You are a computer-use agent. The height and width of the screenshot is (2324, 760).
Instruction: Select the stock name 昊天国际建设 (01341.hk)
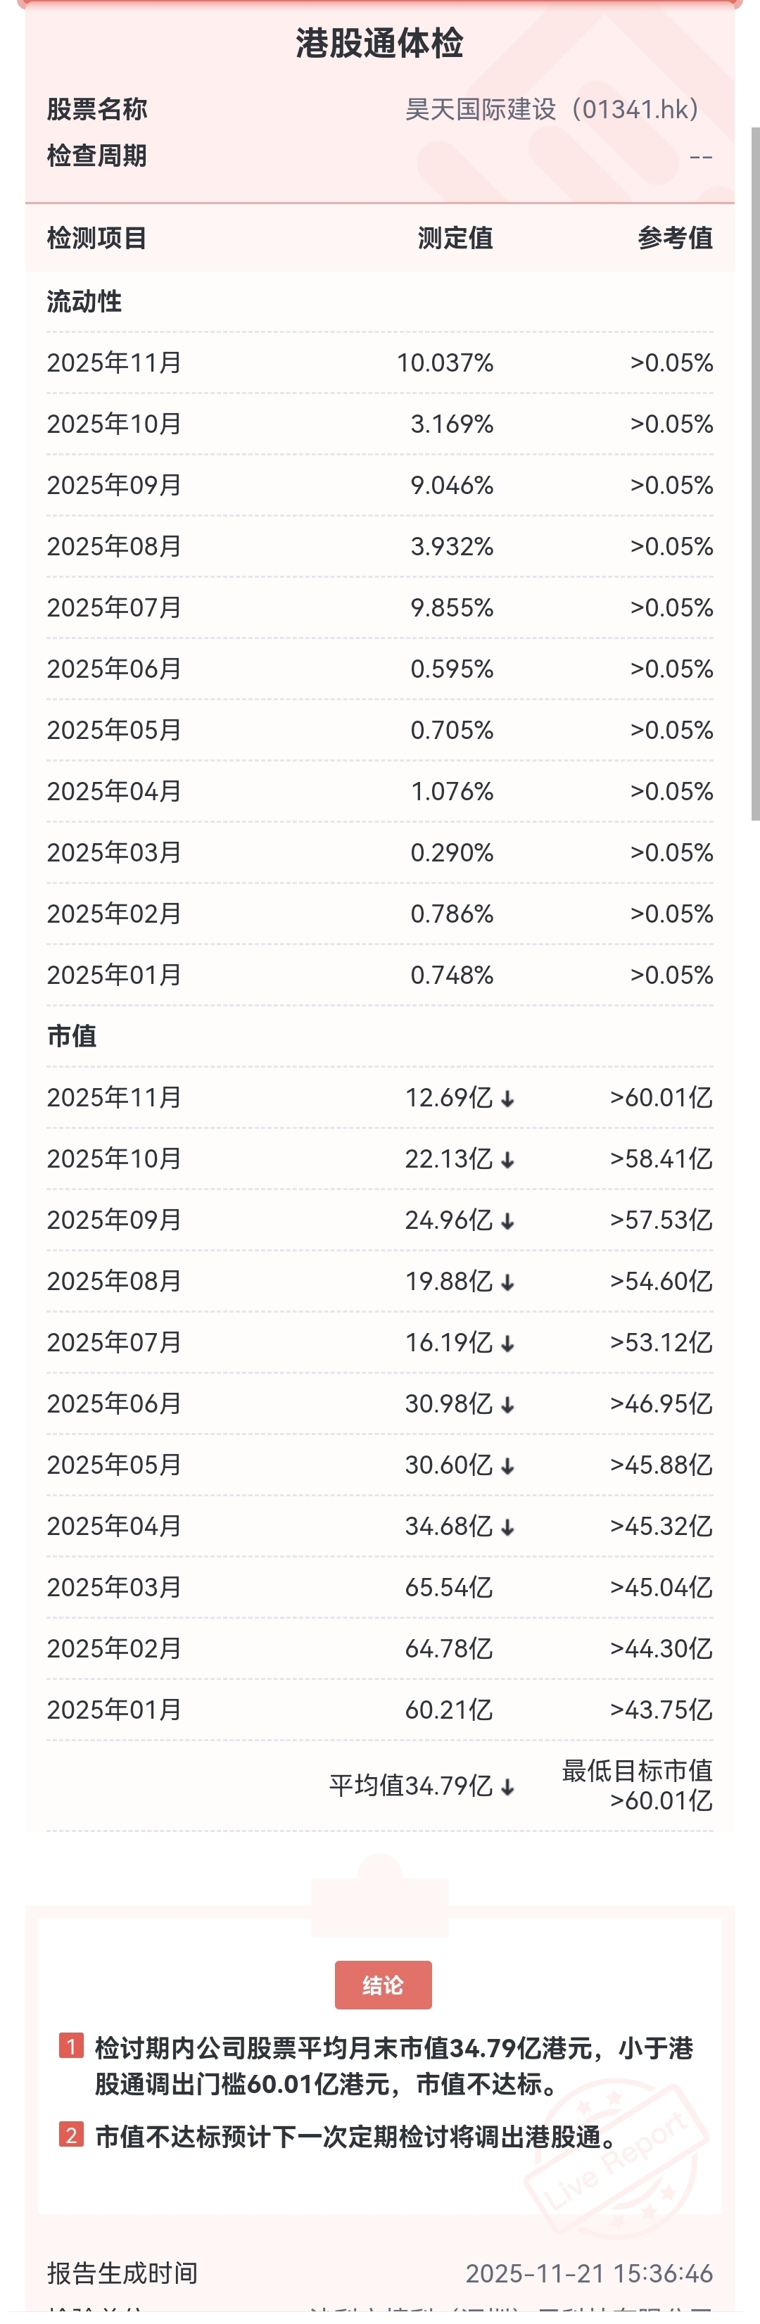(x=552, y=109)
